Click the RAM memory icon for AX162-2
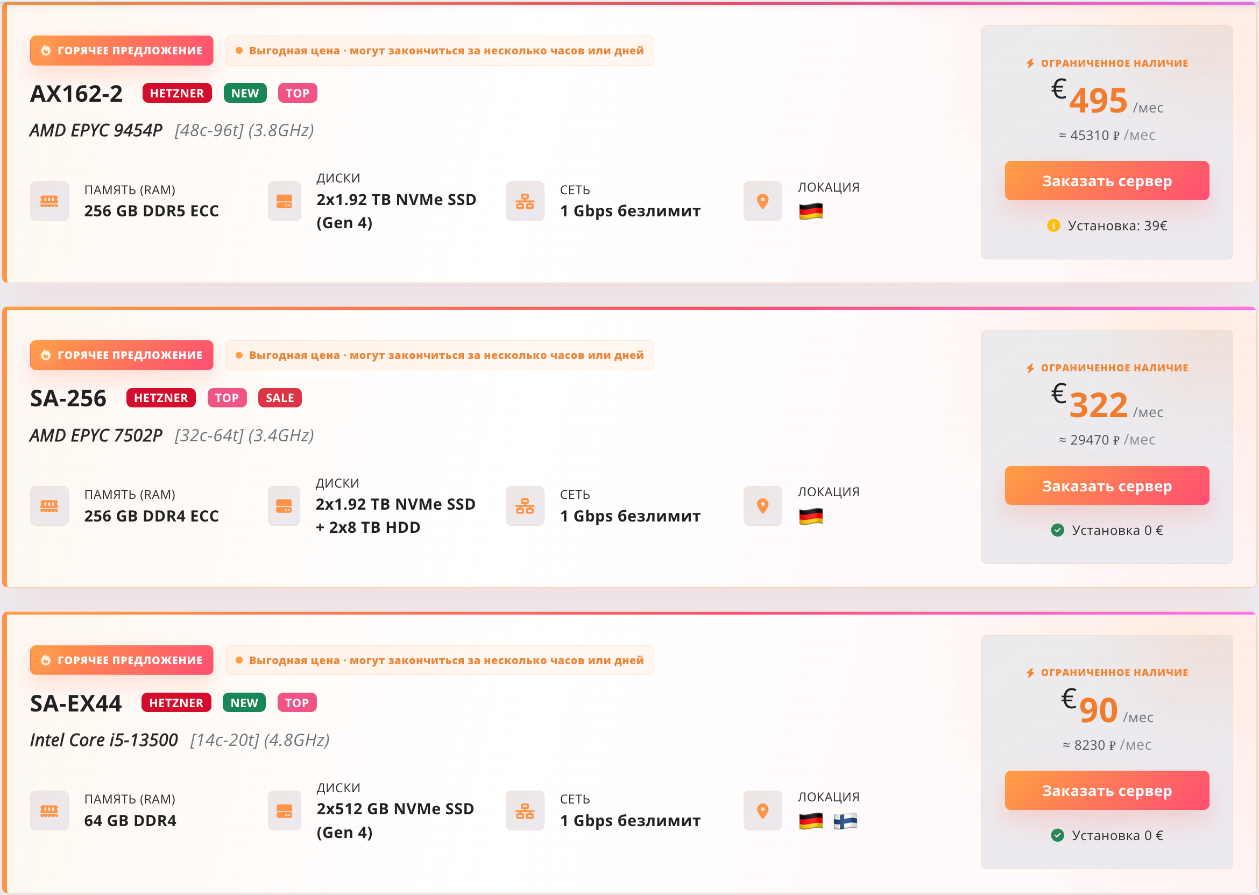This screenshot has height=895, width=1259. click(49, 201)
